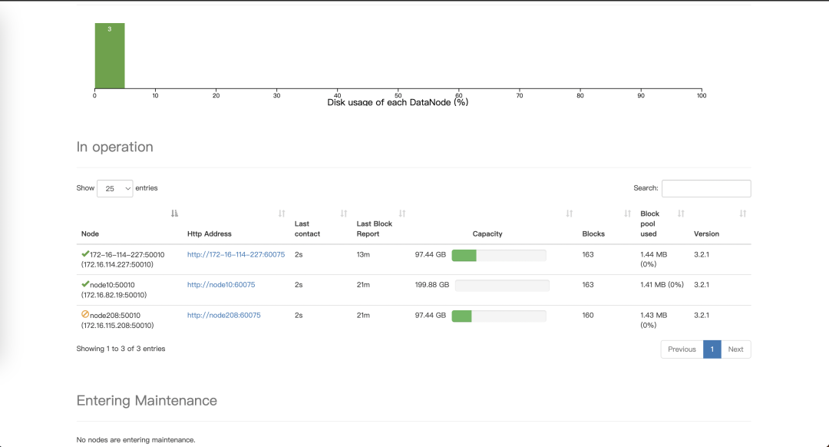This screenshot has width=829, height=447.
Task: Follow the http://node10:60075 link
Action: tap(221, 285)
